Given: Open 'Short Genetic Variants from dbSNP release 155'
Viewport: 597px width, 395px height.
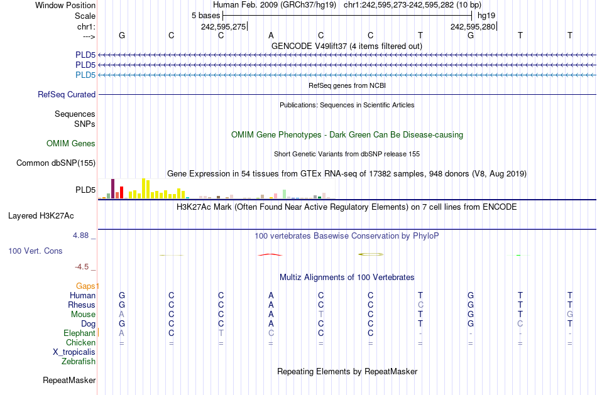Looking at the screenshot, I should (x=347, y=154).
